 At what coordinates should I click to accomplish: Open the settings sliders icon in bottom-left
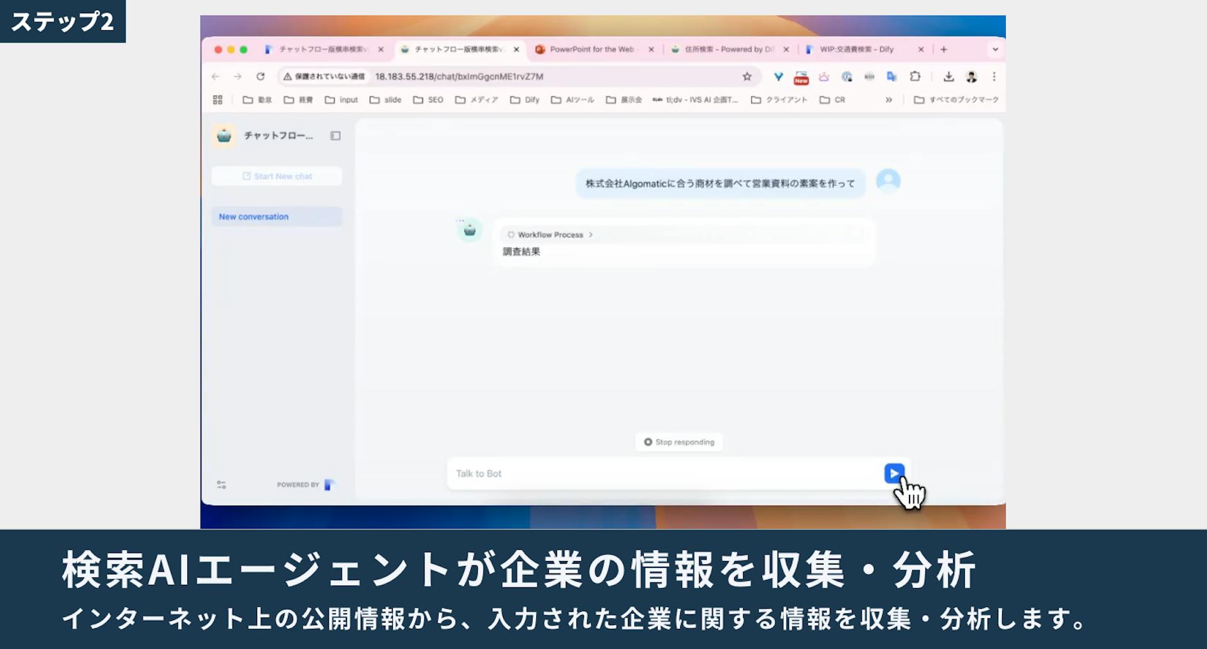click(221, 484)
